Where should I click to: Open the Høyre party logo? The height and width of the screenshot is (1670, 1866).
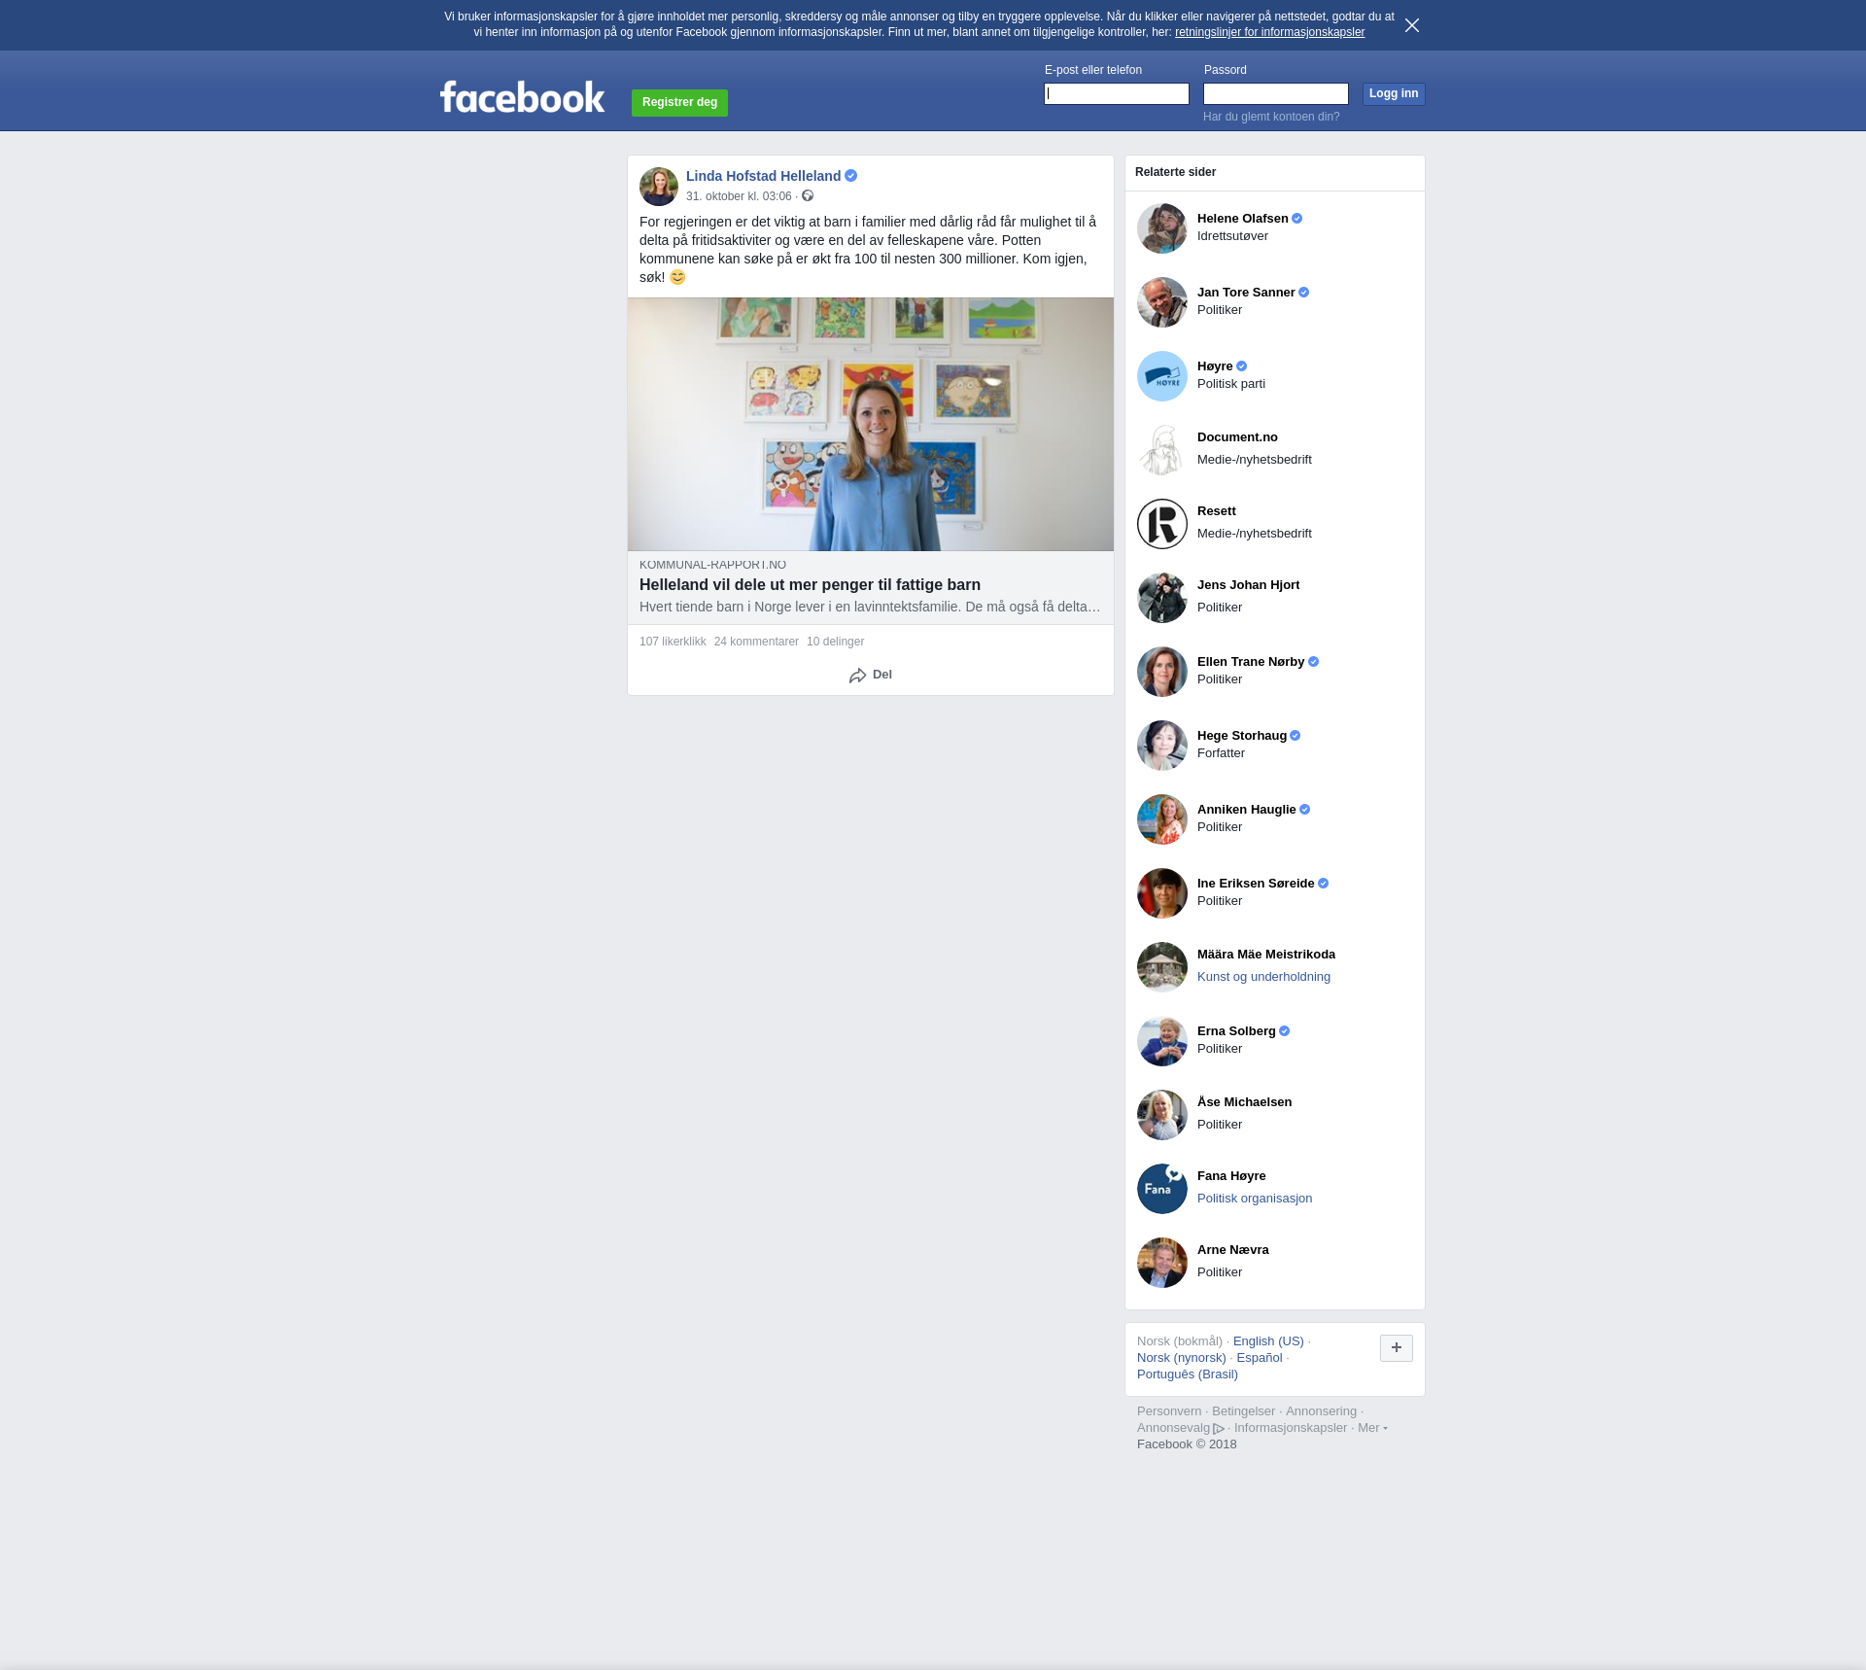[1162, 376]
